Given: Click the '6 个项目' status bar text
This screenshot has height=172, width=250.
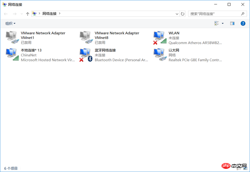Looking at the screenshot, I should click(11, 168).
